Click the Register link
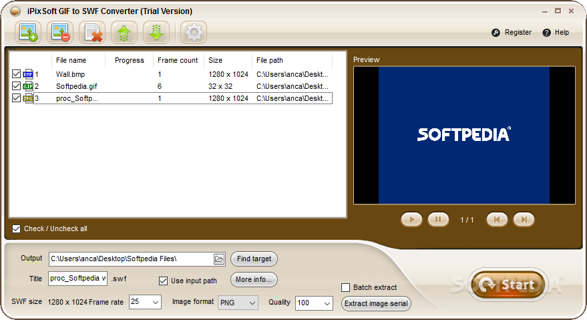This screenshot has height=320, width=587. coord(518,33)
